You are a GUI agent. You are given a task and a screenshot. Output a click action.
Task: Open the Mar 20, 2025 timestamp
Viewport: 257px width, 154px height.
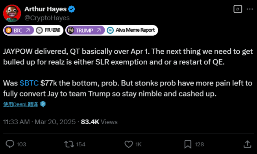click(x=55, y=122)
